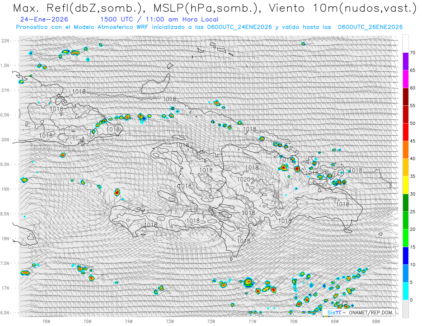The height and width of the screenshot is (326, 422).
Task: Click the '1020' pressure contour label
Action: click(x=243, y=180)
